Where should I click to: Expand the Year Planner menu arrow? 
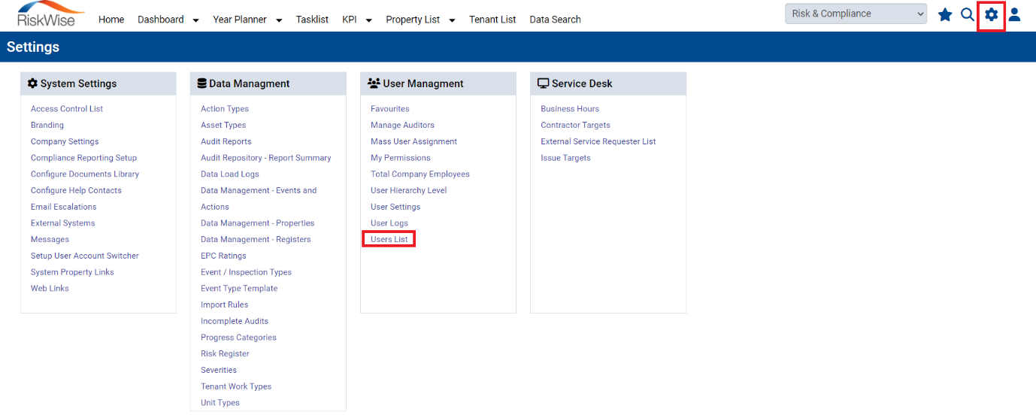point(279,20)
